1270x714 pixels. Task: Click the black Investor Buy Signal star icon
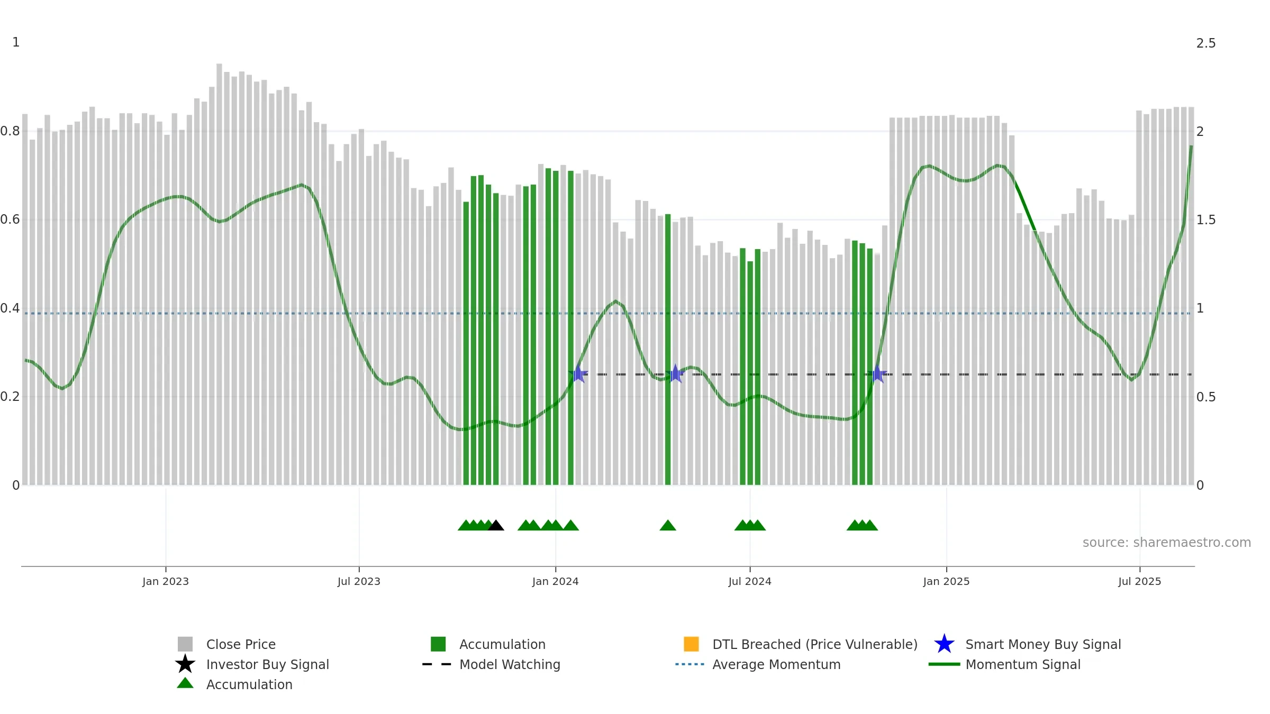pyautogui.click(x=185, y=664)
